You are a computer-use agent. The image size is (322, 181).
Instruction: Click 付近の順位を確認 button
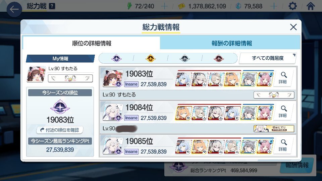(x=60, y=130)
